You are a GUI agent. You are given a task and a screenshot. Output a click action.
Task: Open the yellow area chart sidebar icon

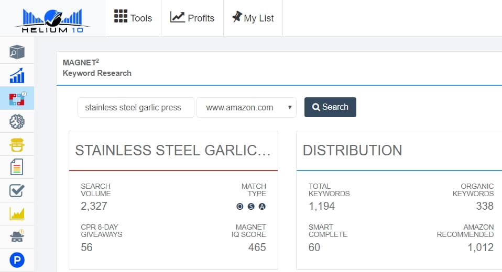tap(17, 213)
